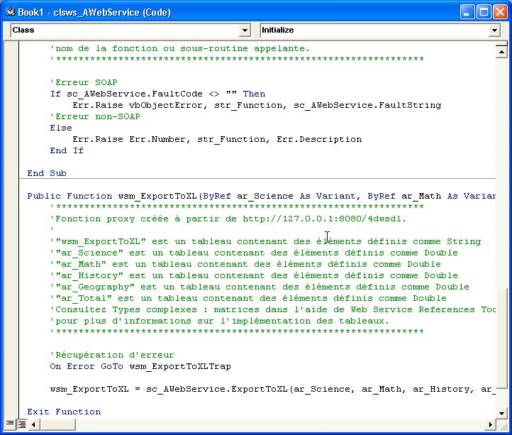Open the Class object dropdown
Image resolution: width=512 pixels, height=435 pixels.
245,31
